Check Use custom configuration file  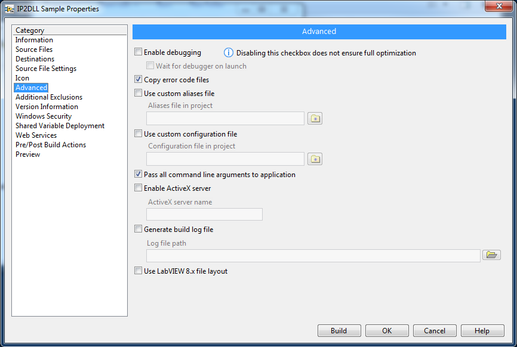tap(138, 134)
